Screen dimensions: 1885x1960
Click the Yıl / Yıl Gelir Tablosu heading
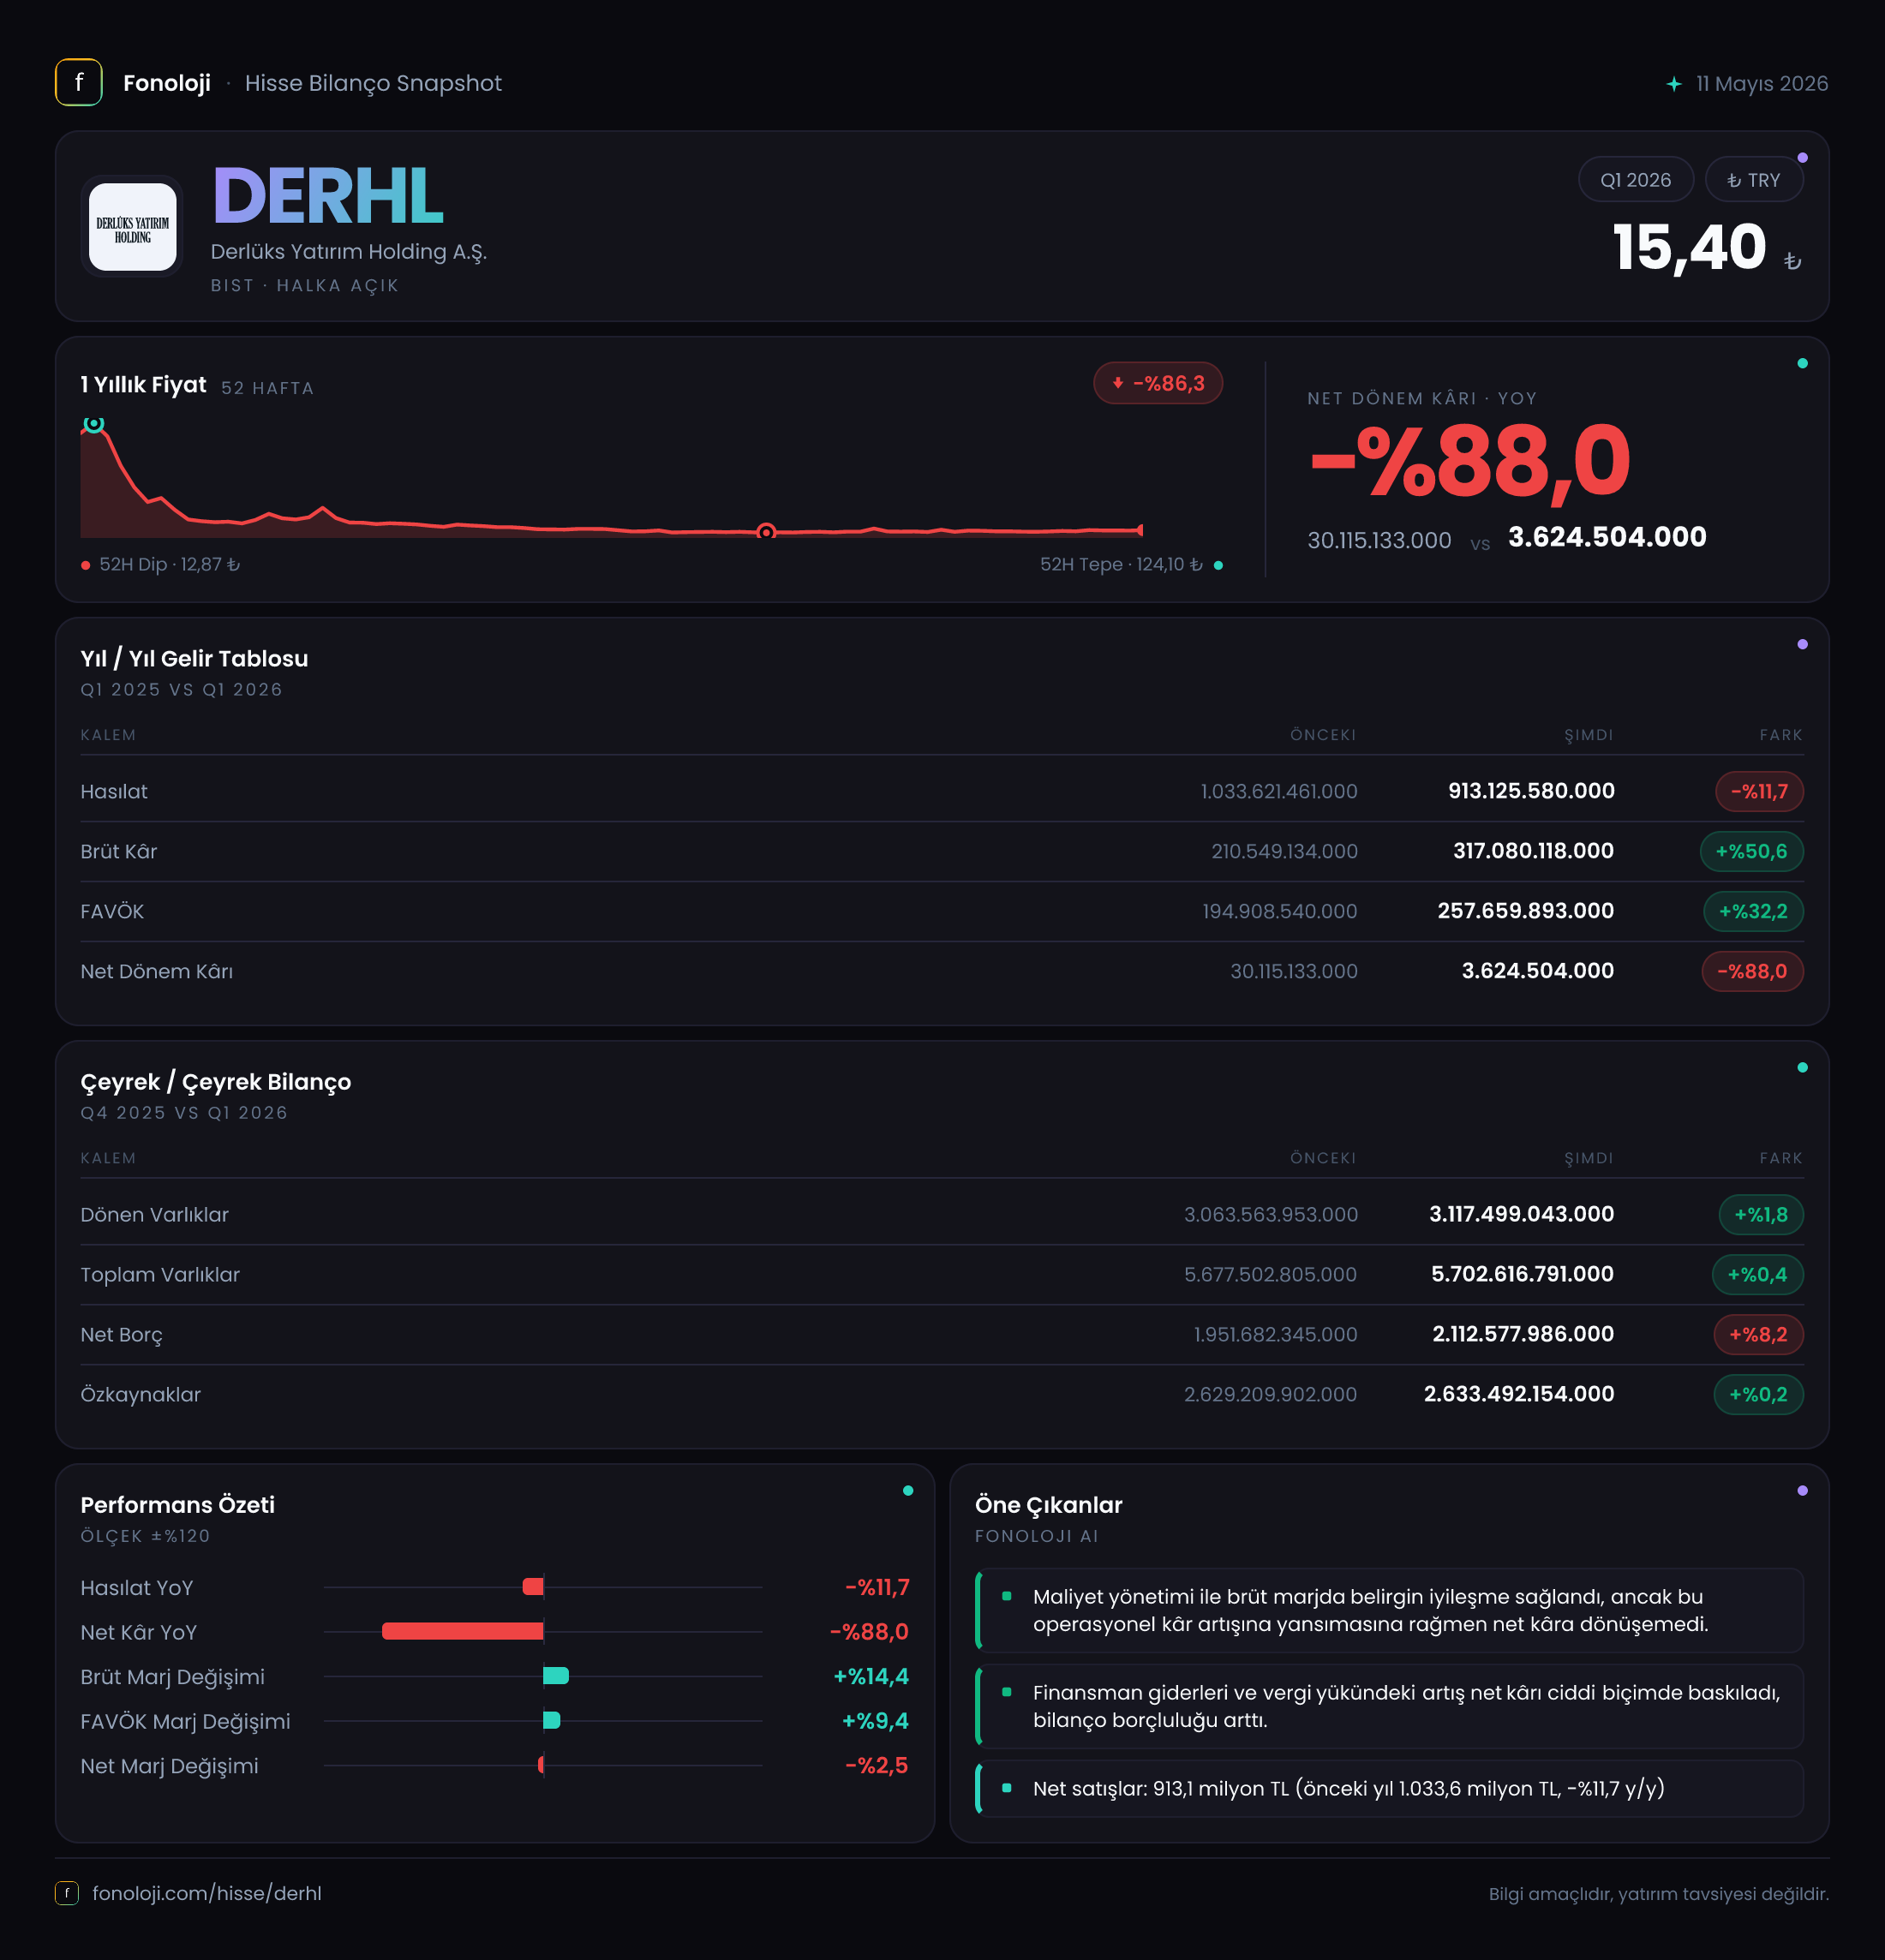pyautogui.click(x=194, y=658)
